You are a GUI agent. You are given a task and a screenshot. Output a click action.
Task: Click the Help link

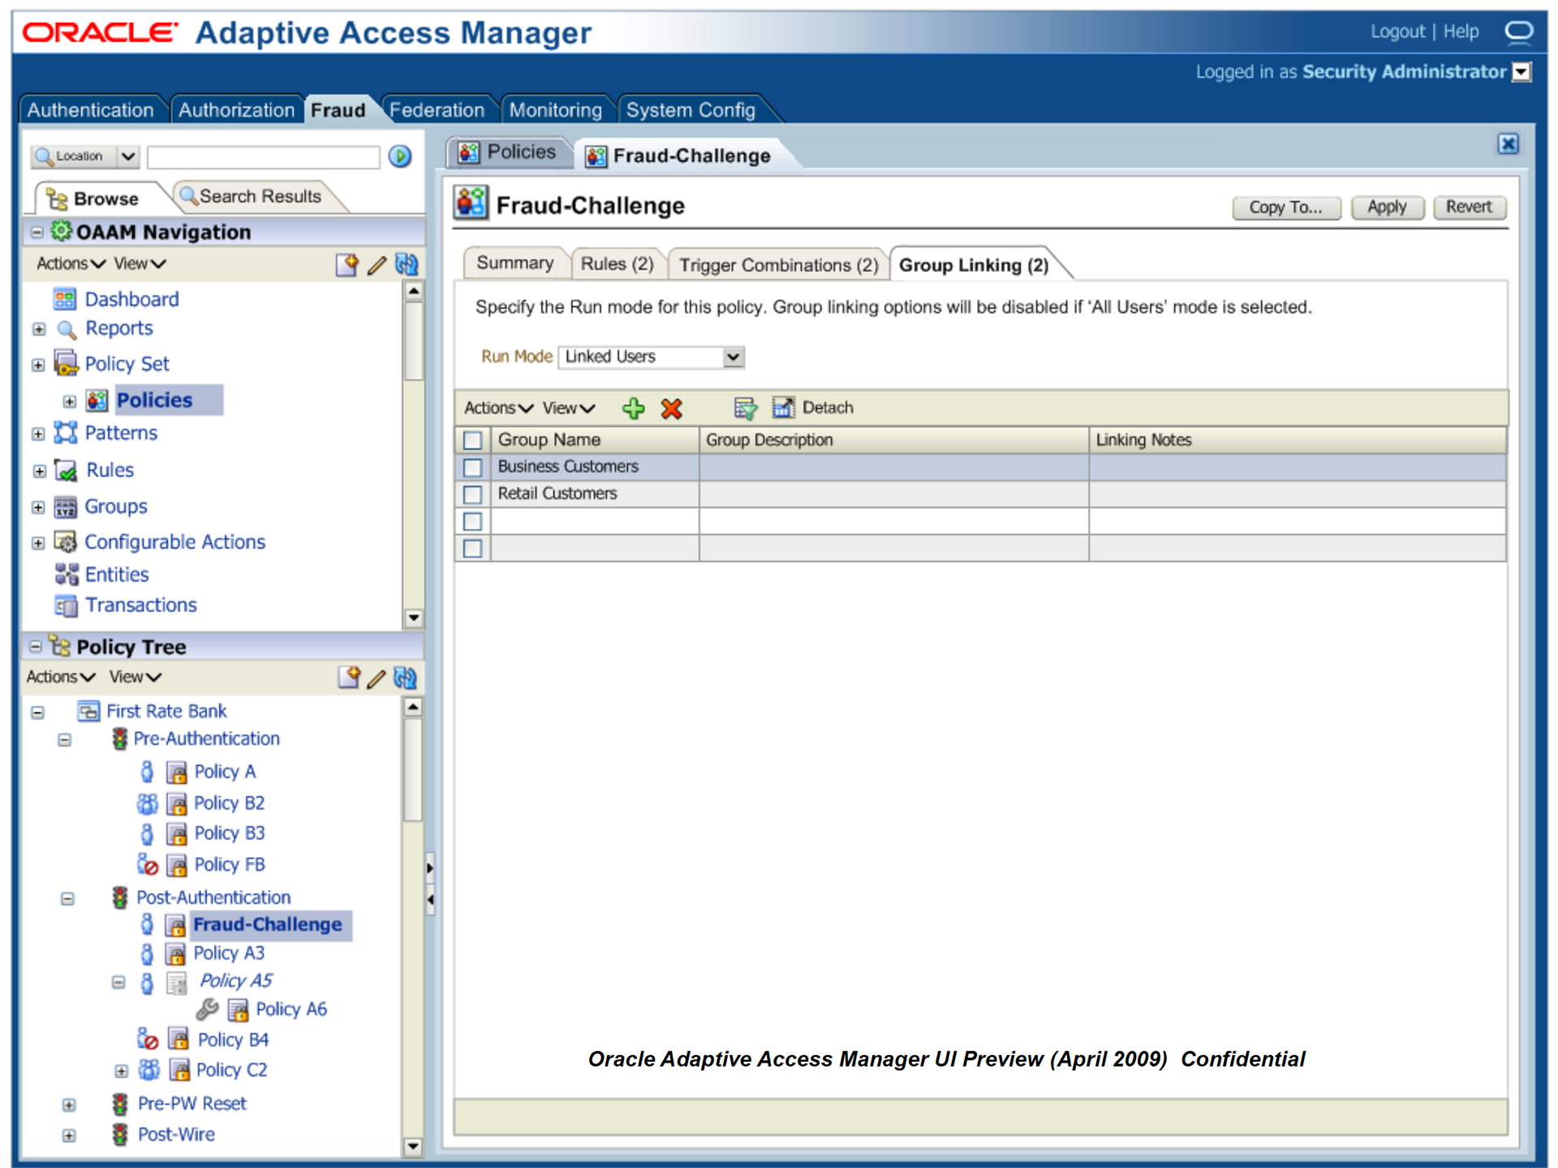point(1461,32)
